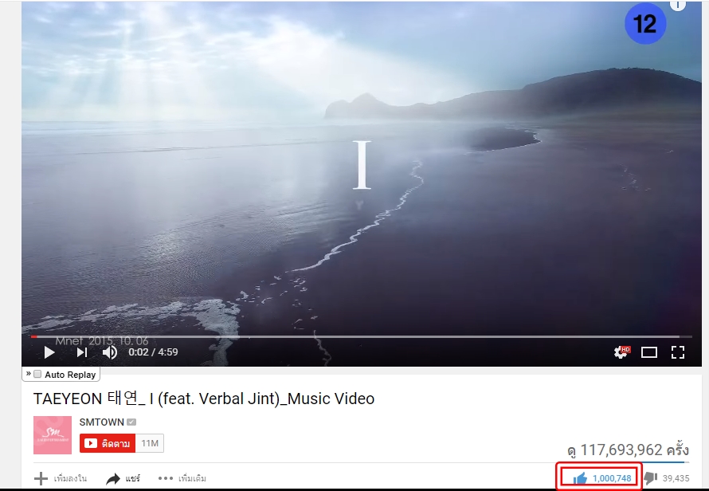
Task: Switch to theater mode icon
Action: [649, 352]
